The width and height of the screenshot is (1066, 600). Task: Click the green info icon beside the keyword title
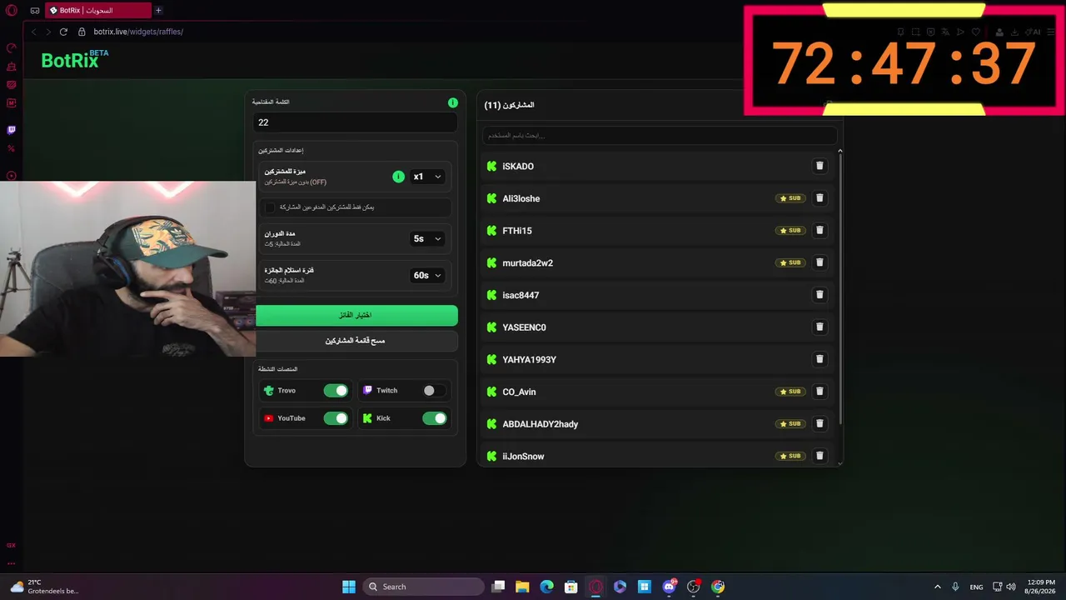(453, 102)
